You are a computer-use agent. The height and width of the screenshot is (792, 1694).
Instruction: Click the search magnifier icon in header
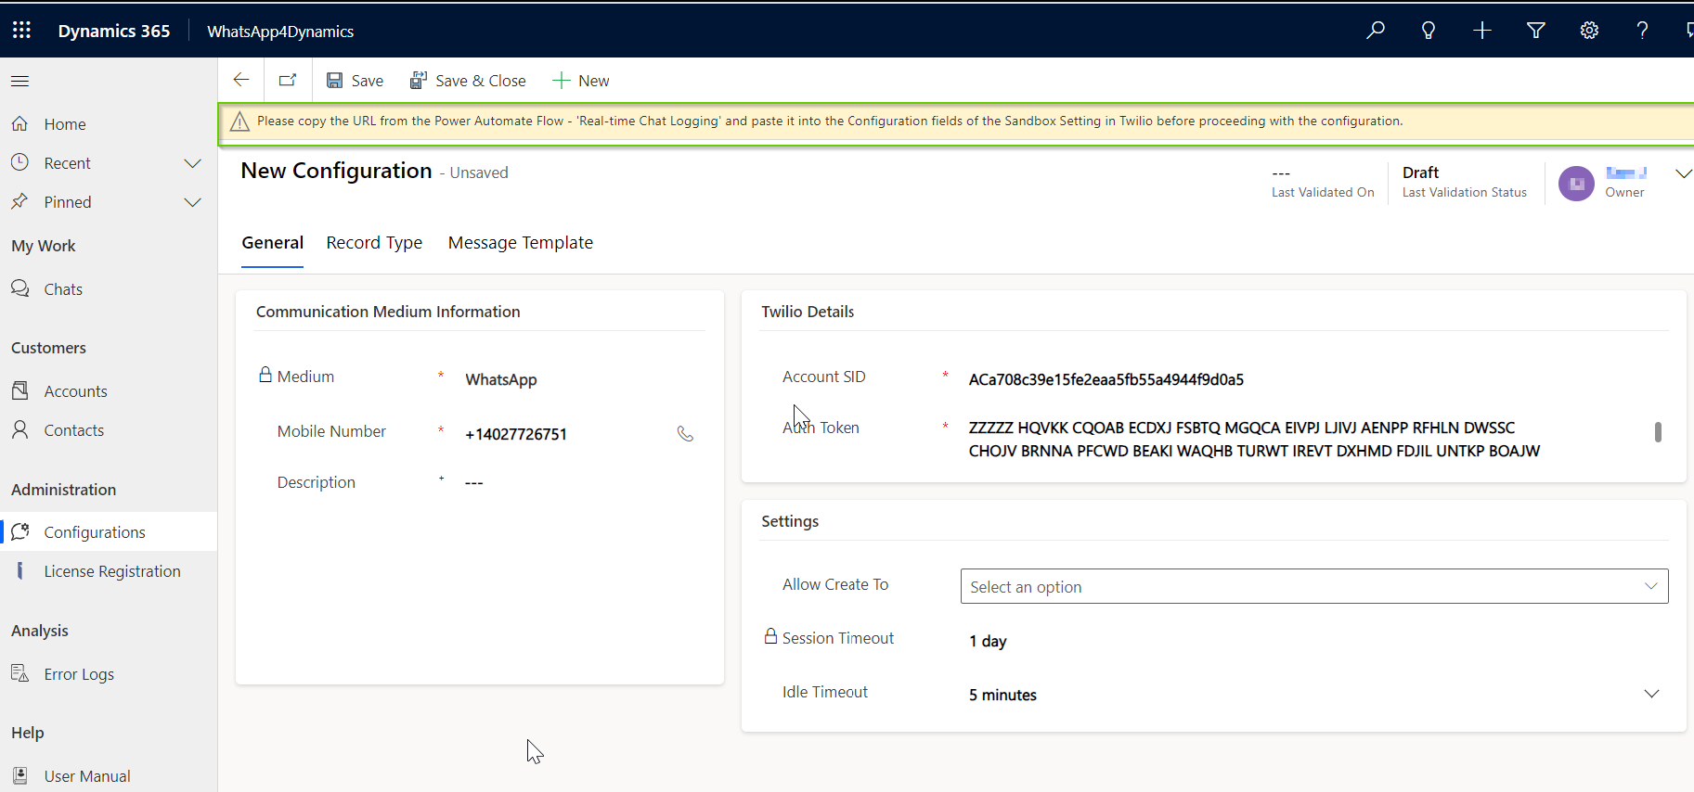[x=1375, y=31]
